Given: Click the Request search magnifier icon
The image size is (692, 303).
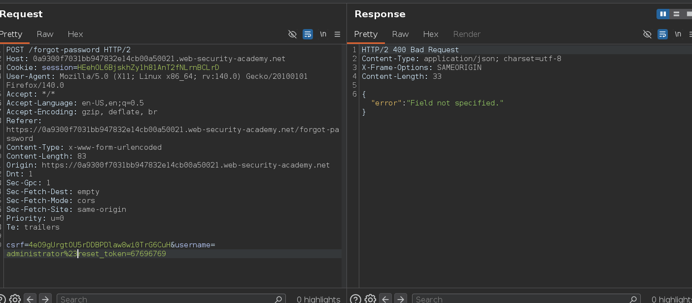Looking at the screenshot, I should click(279, 299).
